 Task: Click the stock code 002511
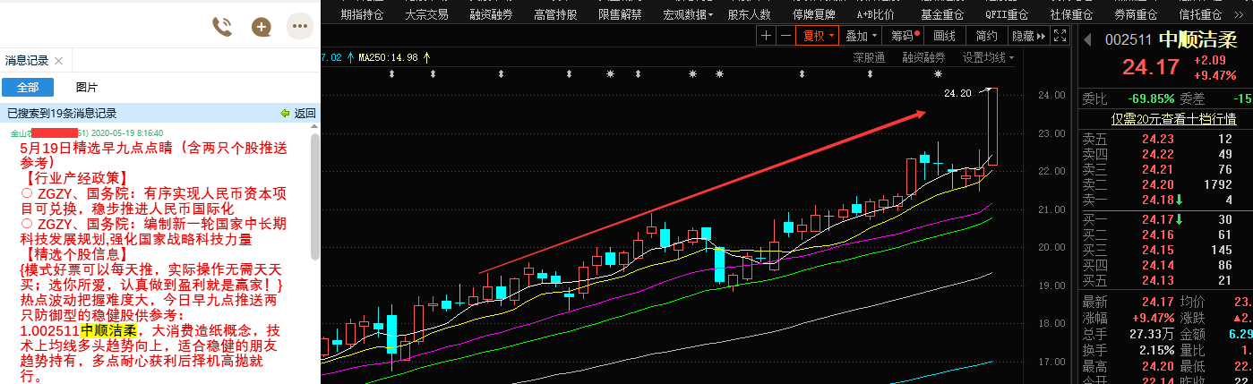[1128, 39]
